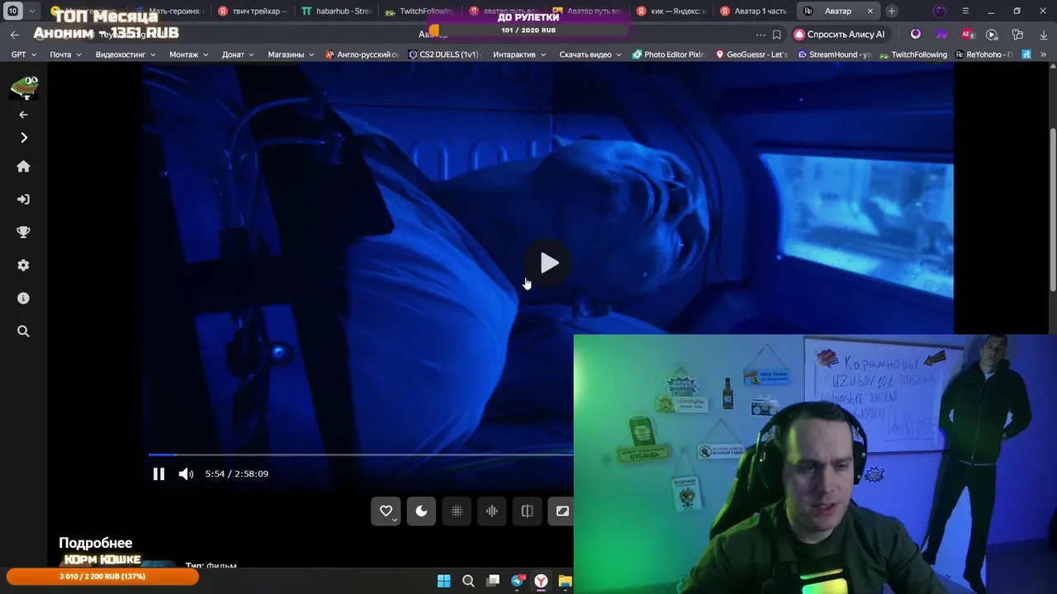Click the tab group counter showing 10

(12, 11)
